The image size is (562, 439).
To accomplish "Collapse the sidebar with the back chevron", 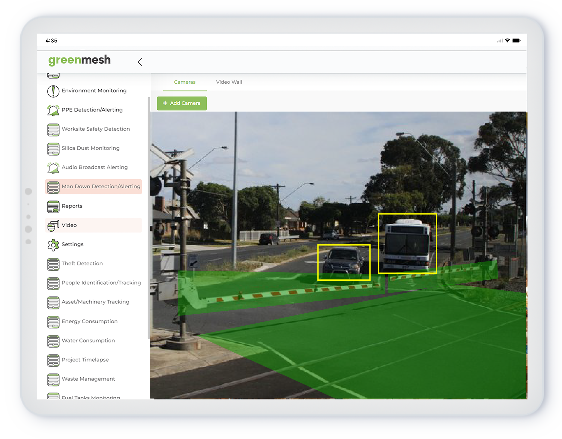I will coord(140,62).
